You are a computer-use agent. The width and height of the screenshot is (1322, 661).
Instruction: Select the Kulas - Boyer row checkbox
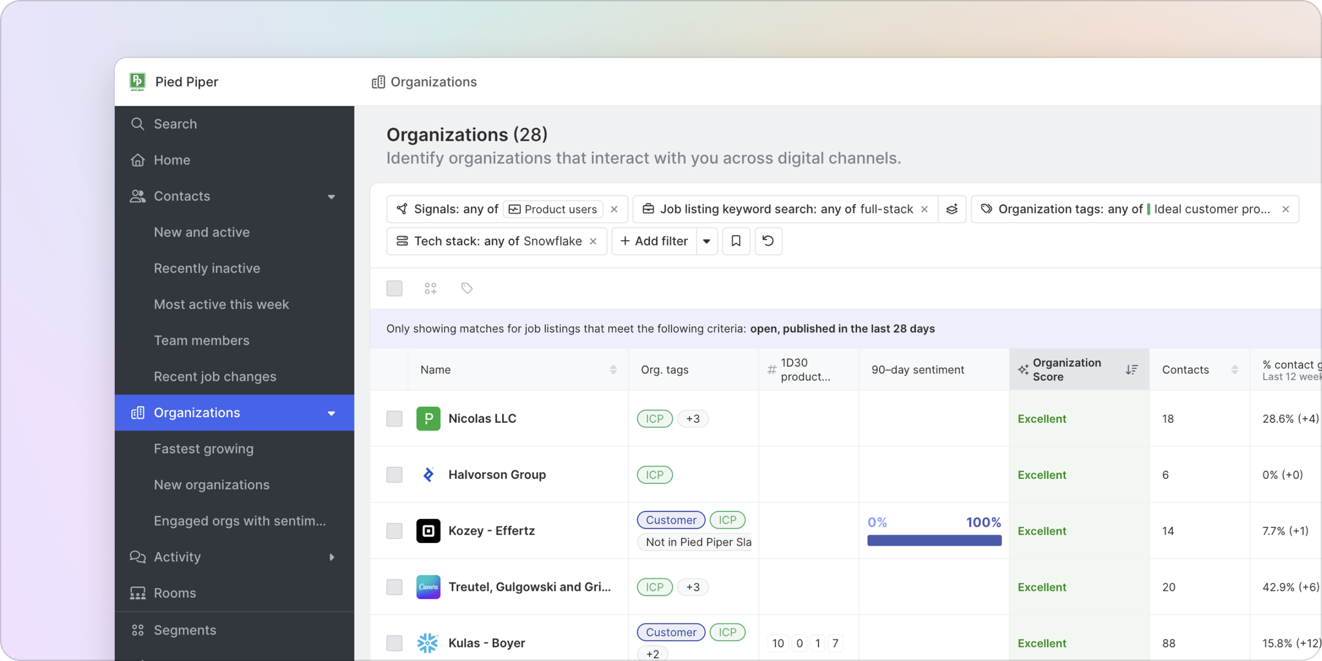(x=394, y=644)
